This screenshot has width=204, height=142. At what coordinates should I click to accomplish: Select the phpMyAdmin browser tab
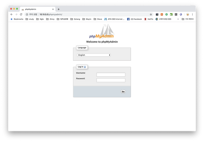pos(38,9)
